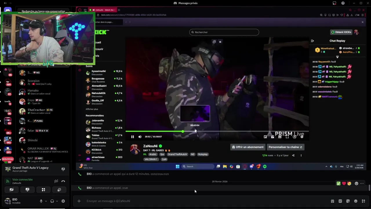Viewport: 371px width, 209px height.
Task: Disconnect from the voice call
Action: click(63, 181)
